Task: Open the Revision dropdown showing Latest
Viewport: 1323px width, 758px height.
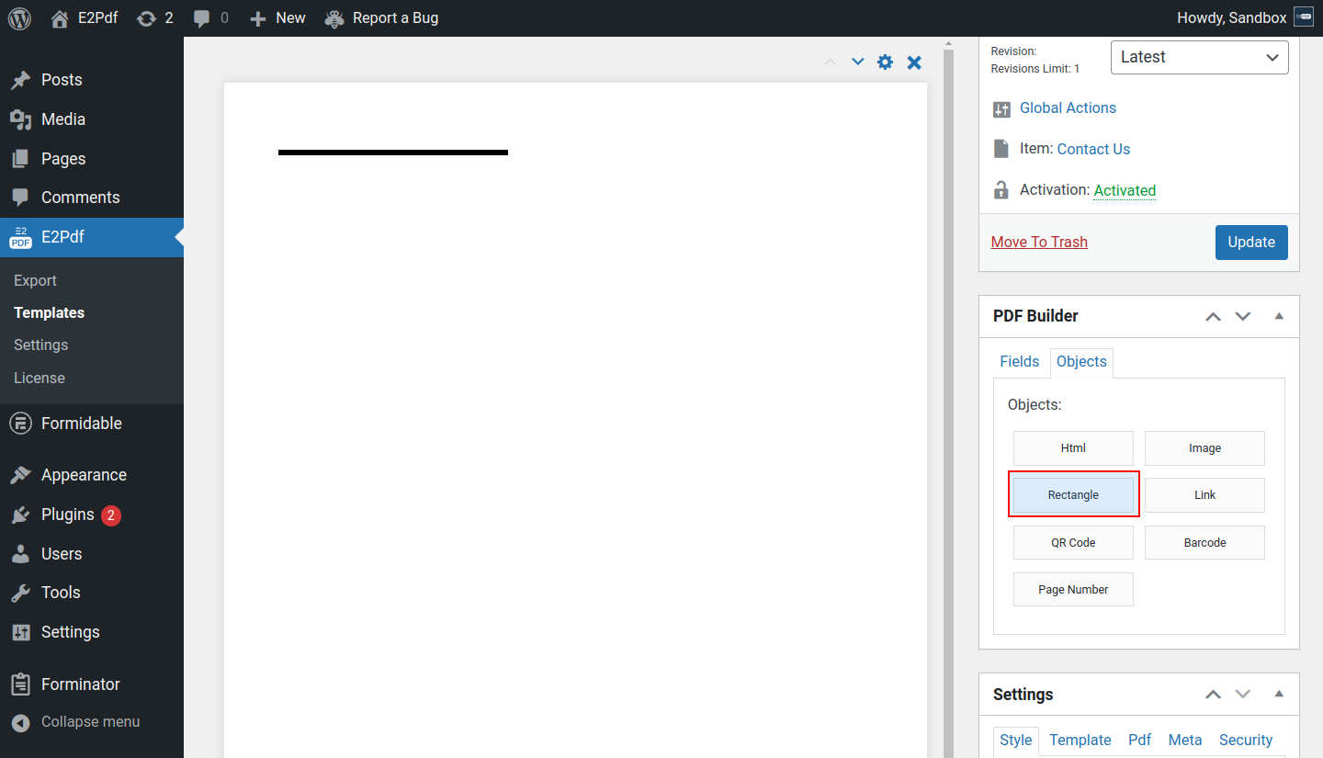Action: coord(1199,57)
